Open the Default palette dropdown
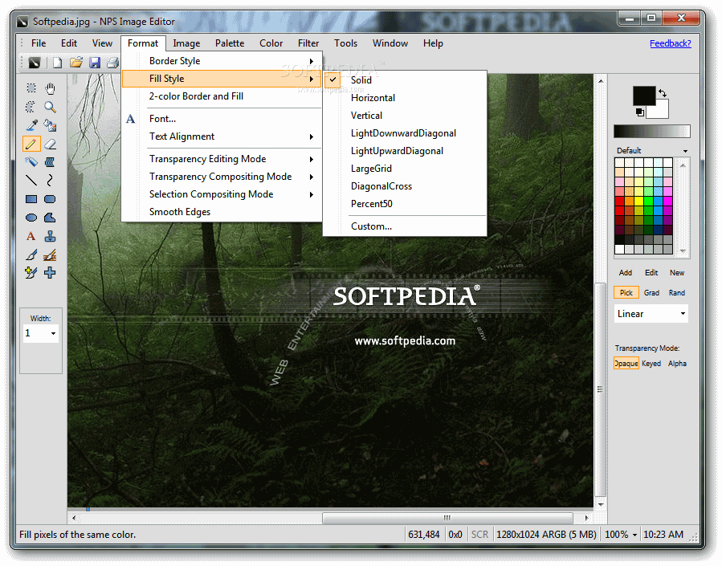722x566 pixels. click(x=685, y=151)
